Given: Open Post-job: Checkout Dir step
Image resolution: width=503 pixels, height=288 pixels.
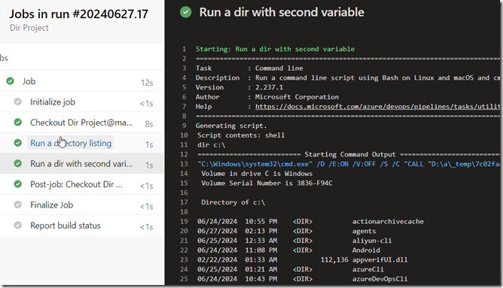Looking at the screenshot, I should [81, 184].
